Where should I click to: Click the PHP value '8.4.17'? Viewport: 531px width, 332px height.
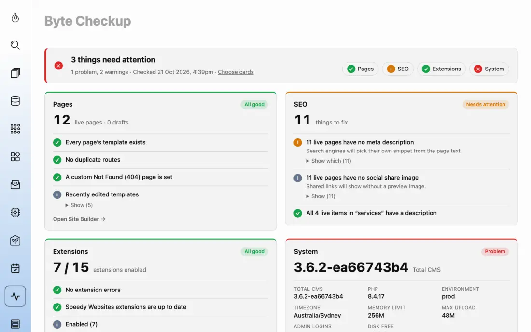376,296
